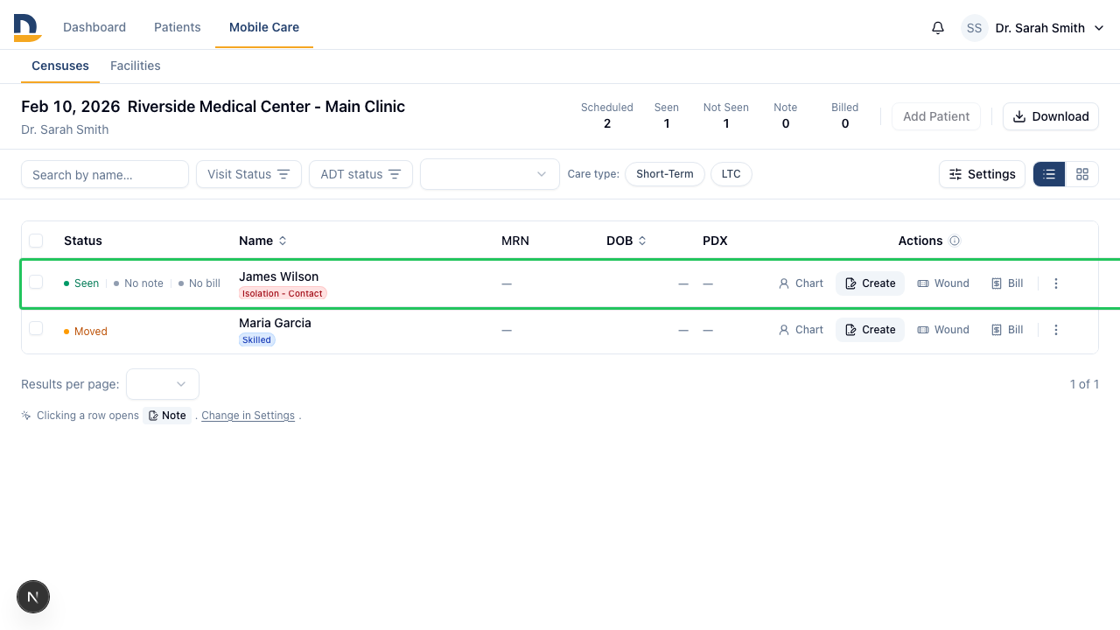1120x630 pixels.
Task: Download the census
Action: 1051,116
